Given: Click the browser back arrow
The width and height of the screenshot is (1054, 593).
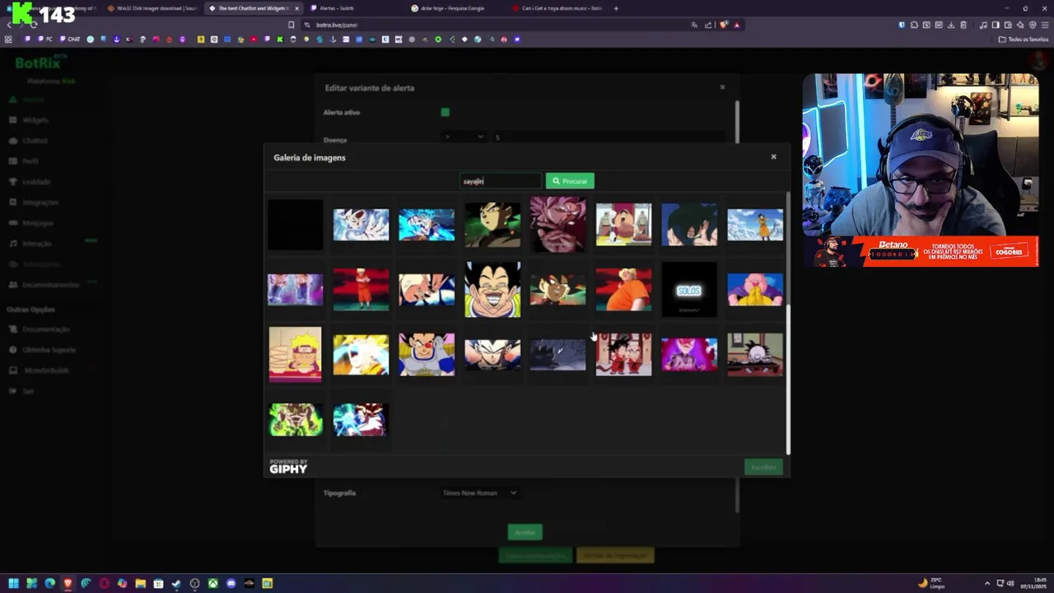Looking at the screenshot, I should click(x=9, y=25).
